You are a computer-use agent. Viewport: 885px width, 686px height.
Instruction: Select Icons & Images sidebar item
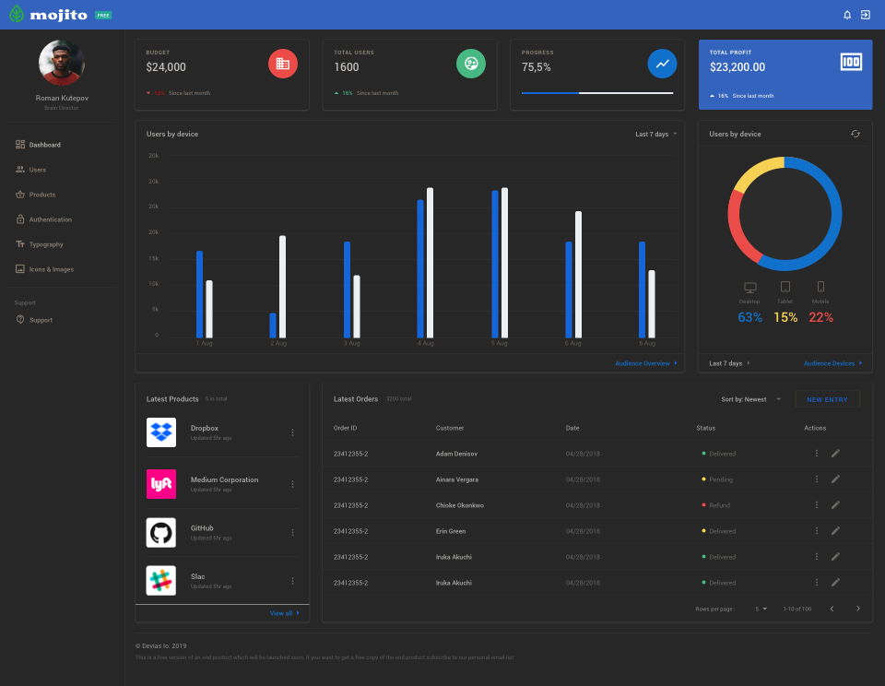51,269
